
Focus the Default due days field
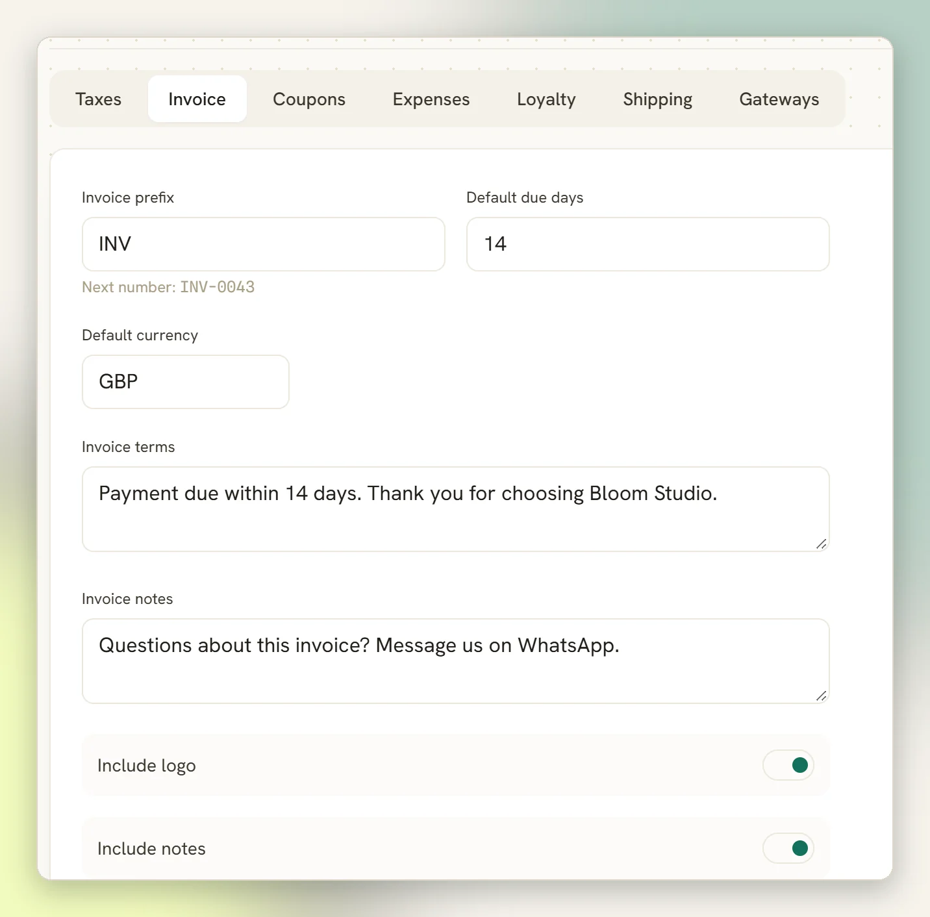coord(648,244)
